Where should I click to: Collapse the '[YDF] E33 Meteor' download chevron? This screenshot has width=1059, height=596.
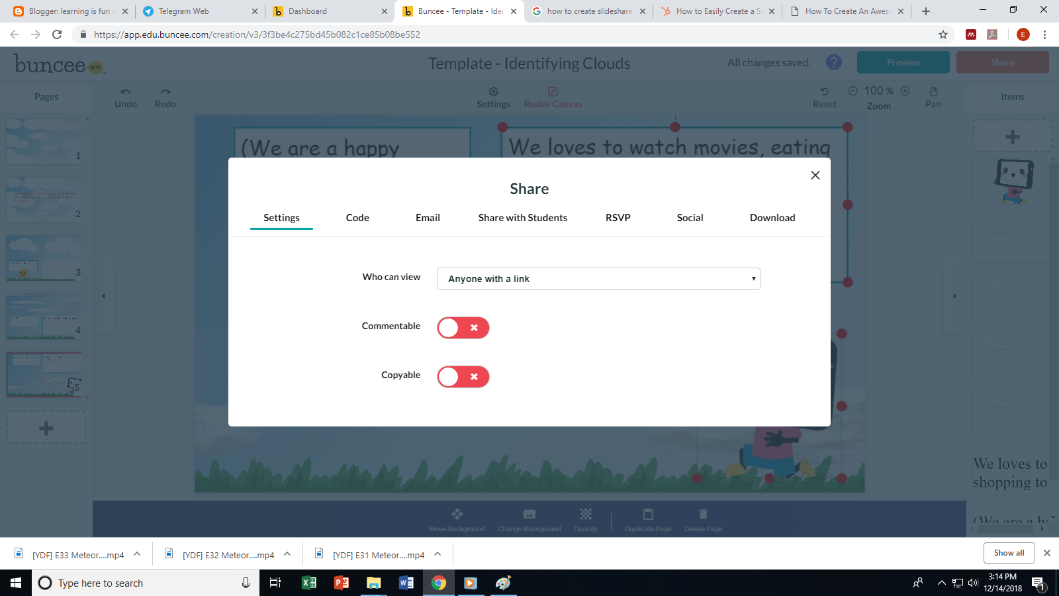(136, 554)
